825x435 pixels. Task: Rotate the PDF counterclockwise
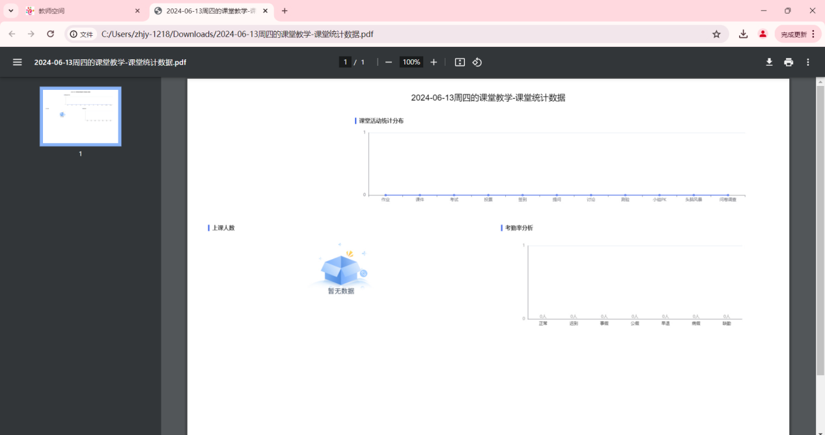point(477,62)
